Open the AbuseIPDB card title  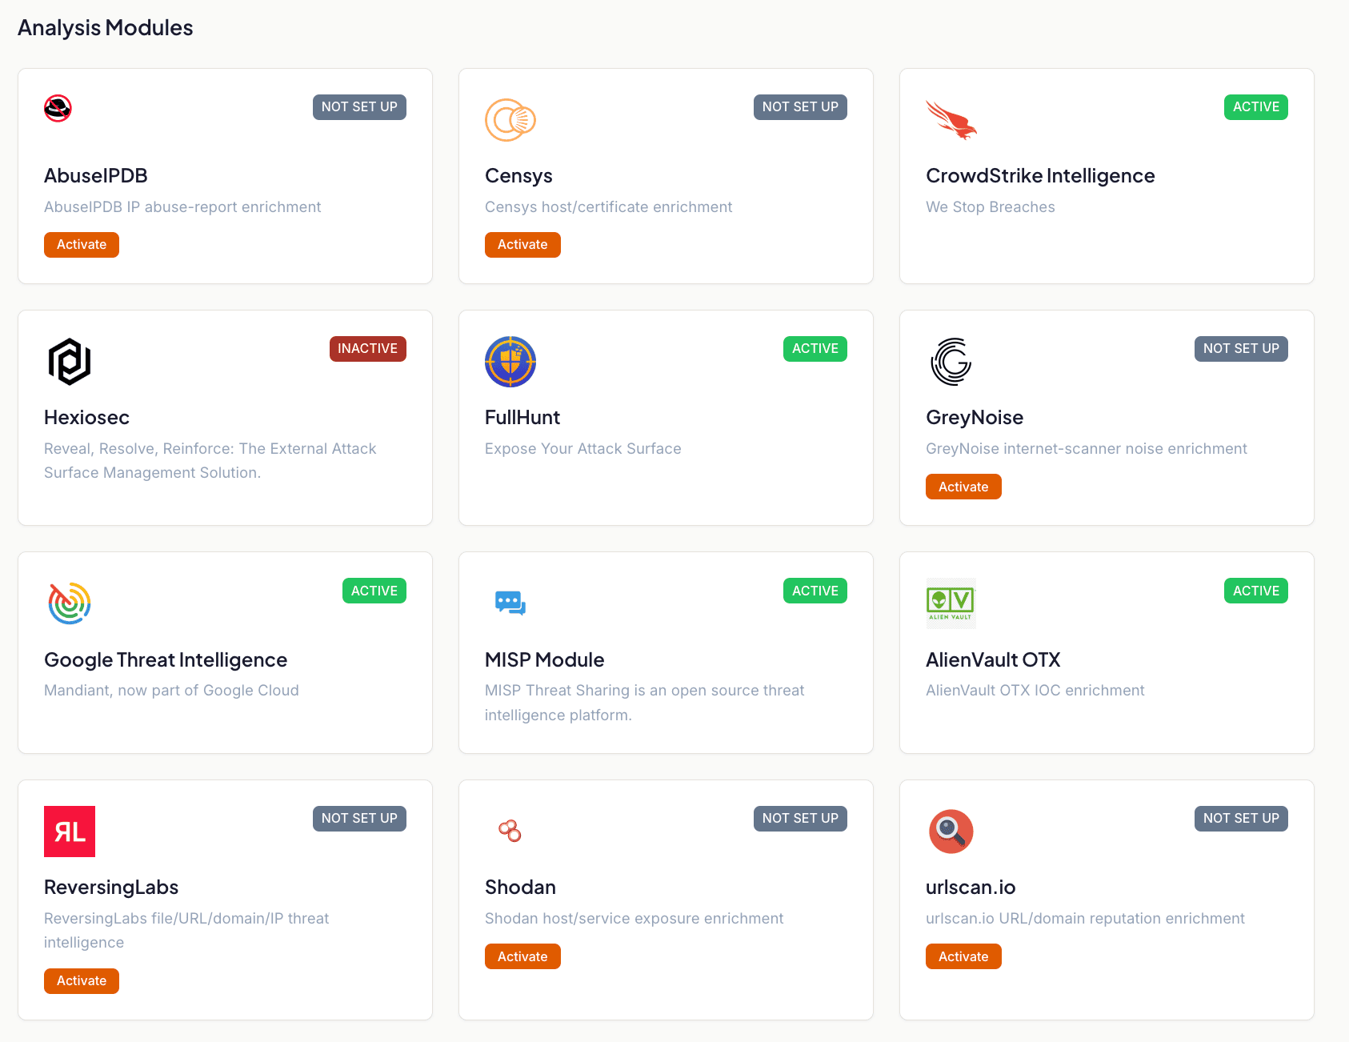pos(96,176)
